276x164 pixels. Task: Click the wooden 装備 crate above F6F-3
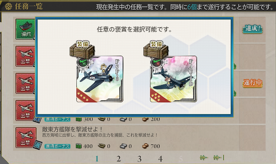pos(82,49)
